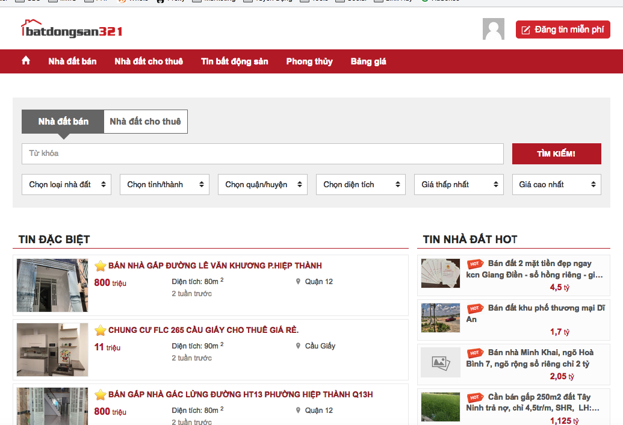Click thumbnail of Tây Ninh land listing

[441, 407]
